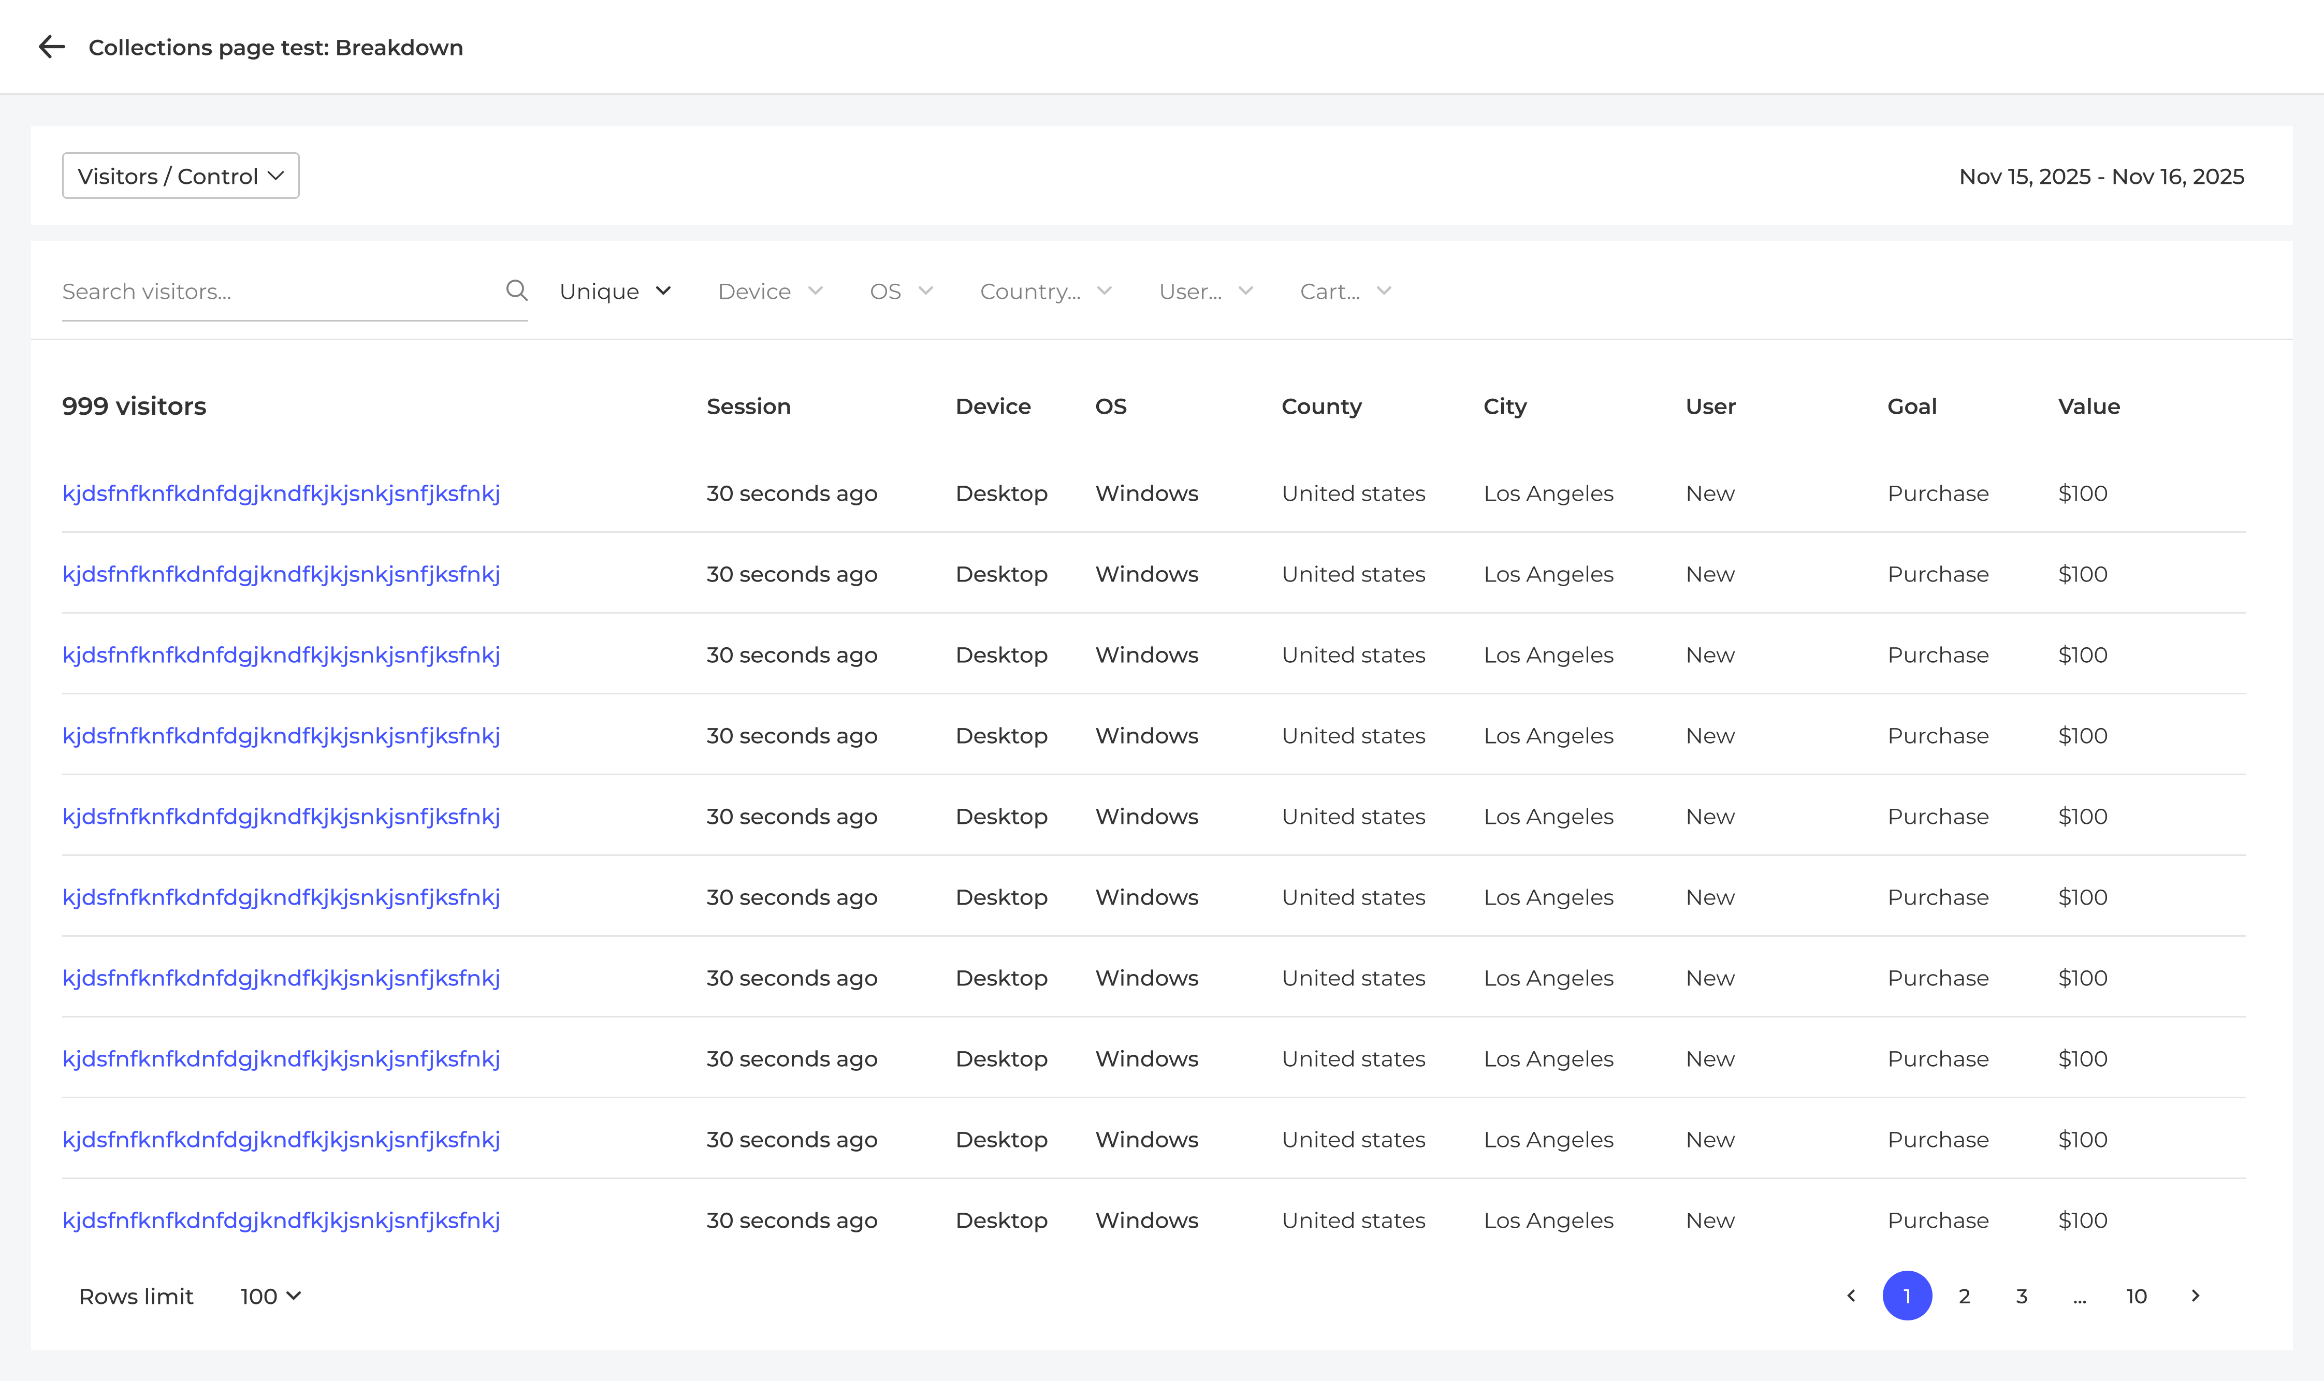Image resolution: width=2324 pixels, height=1381 pixels.
Task: Open the Device filter dropdown
Action: click(x=771, y=292)
